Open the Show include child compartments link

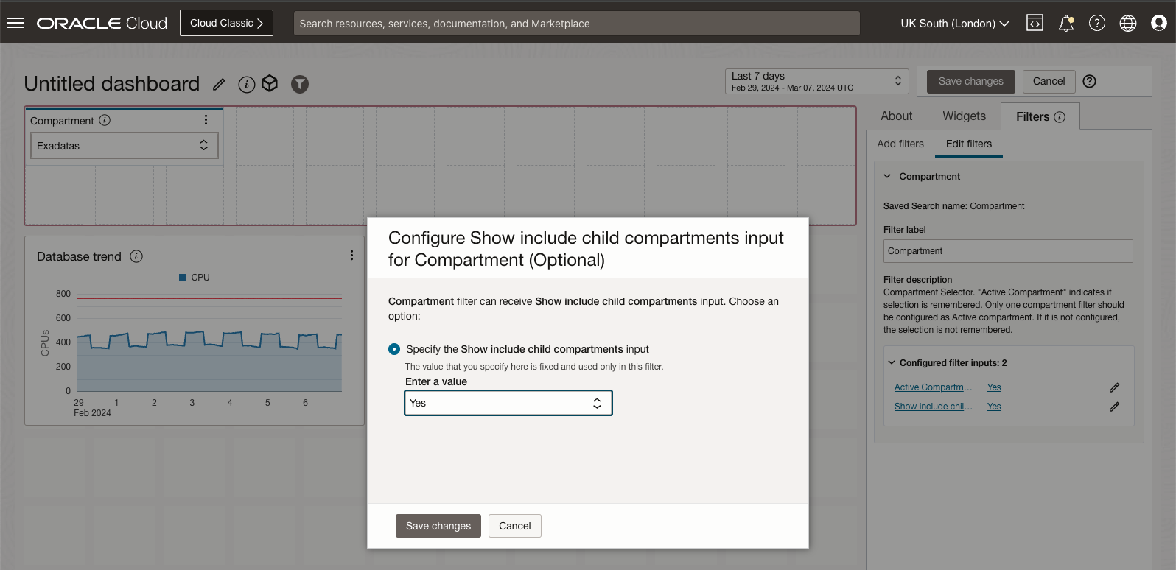point(933,407)
